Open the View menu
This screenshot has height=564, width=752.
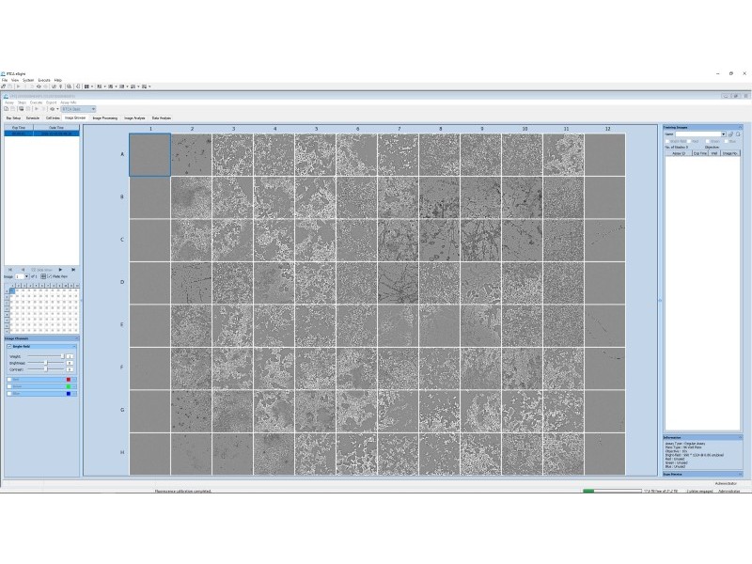[x=15, y=80]
